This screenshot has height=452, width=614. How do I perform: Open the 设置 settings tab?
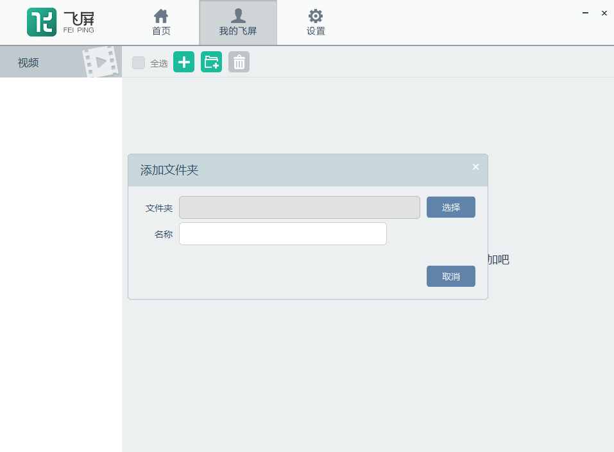click(316, 22)
